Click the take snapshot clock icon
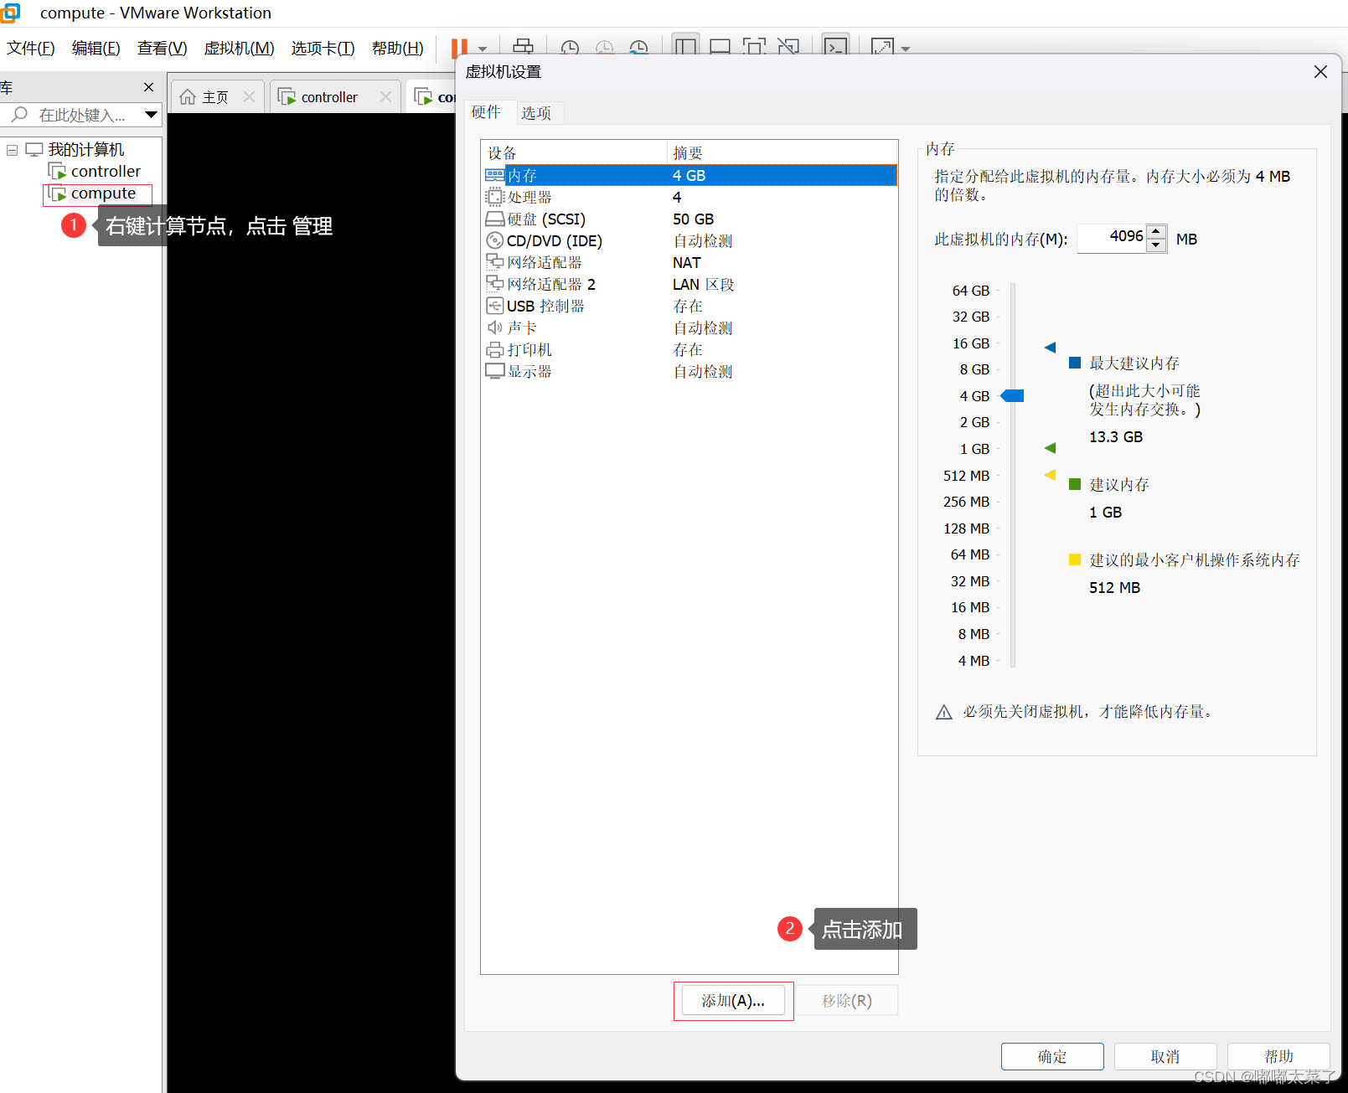Image resolution: width=1348 pixels, height=1093 pixels. coord(570,48)
